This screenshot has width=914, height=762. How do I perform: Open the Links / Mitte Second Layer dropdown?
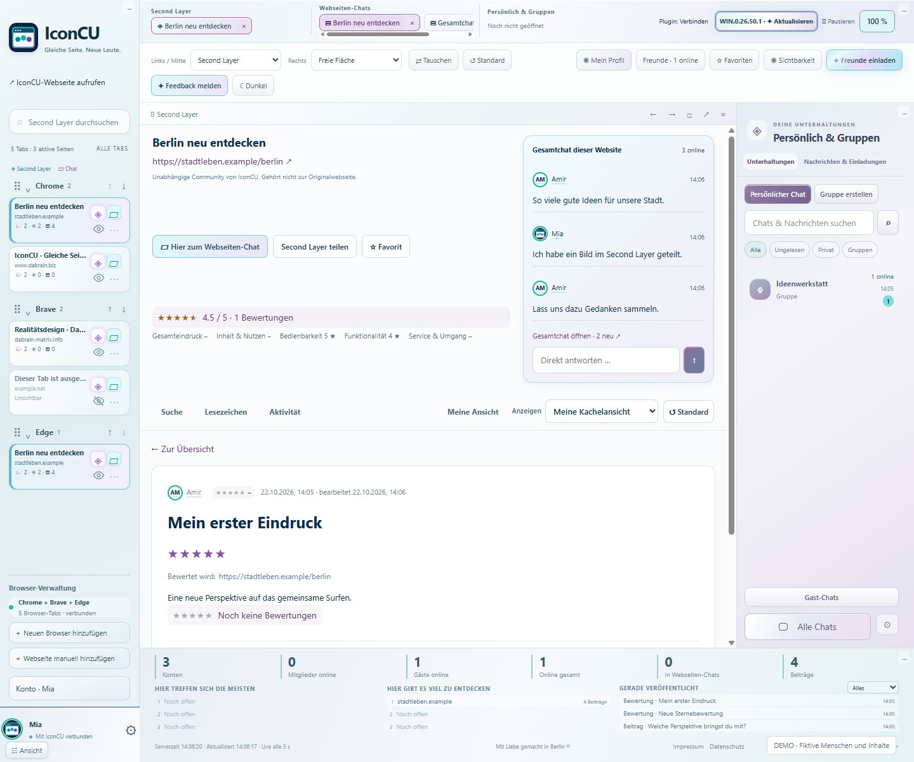tap(235, 60)
